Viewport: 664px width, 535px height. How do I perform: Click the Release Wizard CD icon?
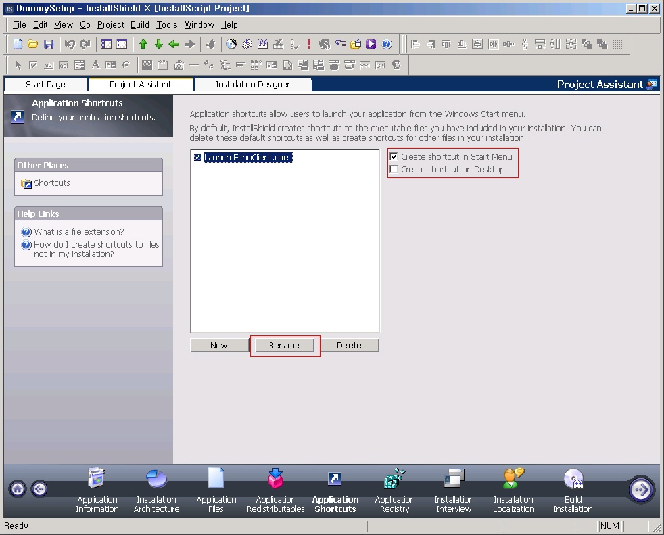[231, 44]
